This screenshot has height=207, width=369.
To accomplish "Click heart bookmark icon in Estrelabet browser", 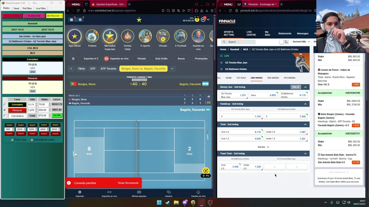I will 189,11.
